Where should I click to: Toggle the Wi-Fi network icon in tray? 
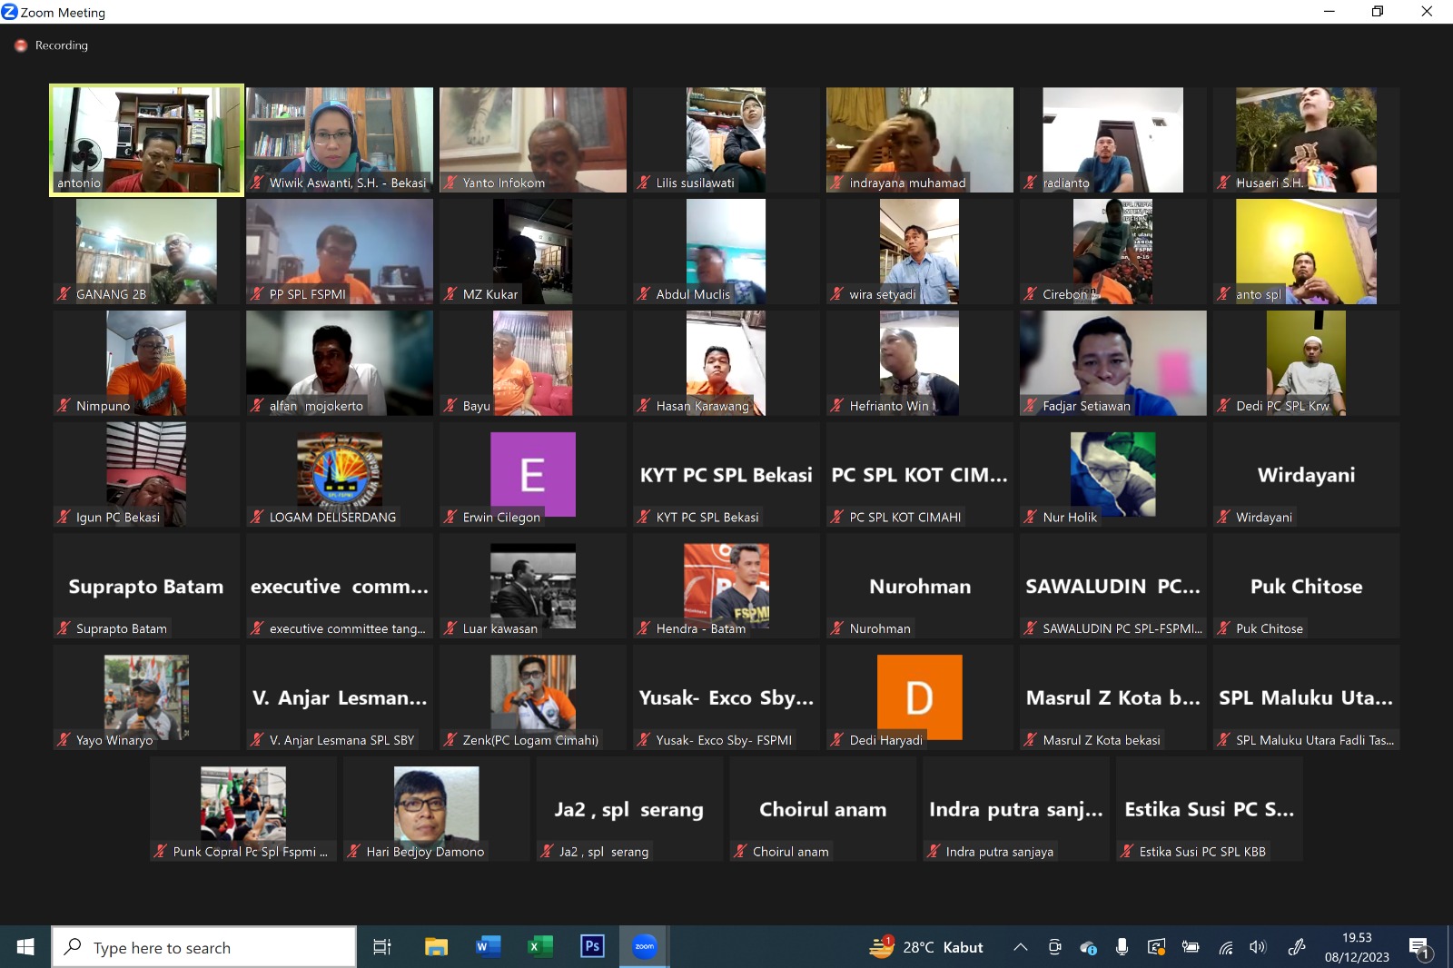tap(1225, 947)
